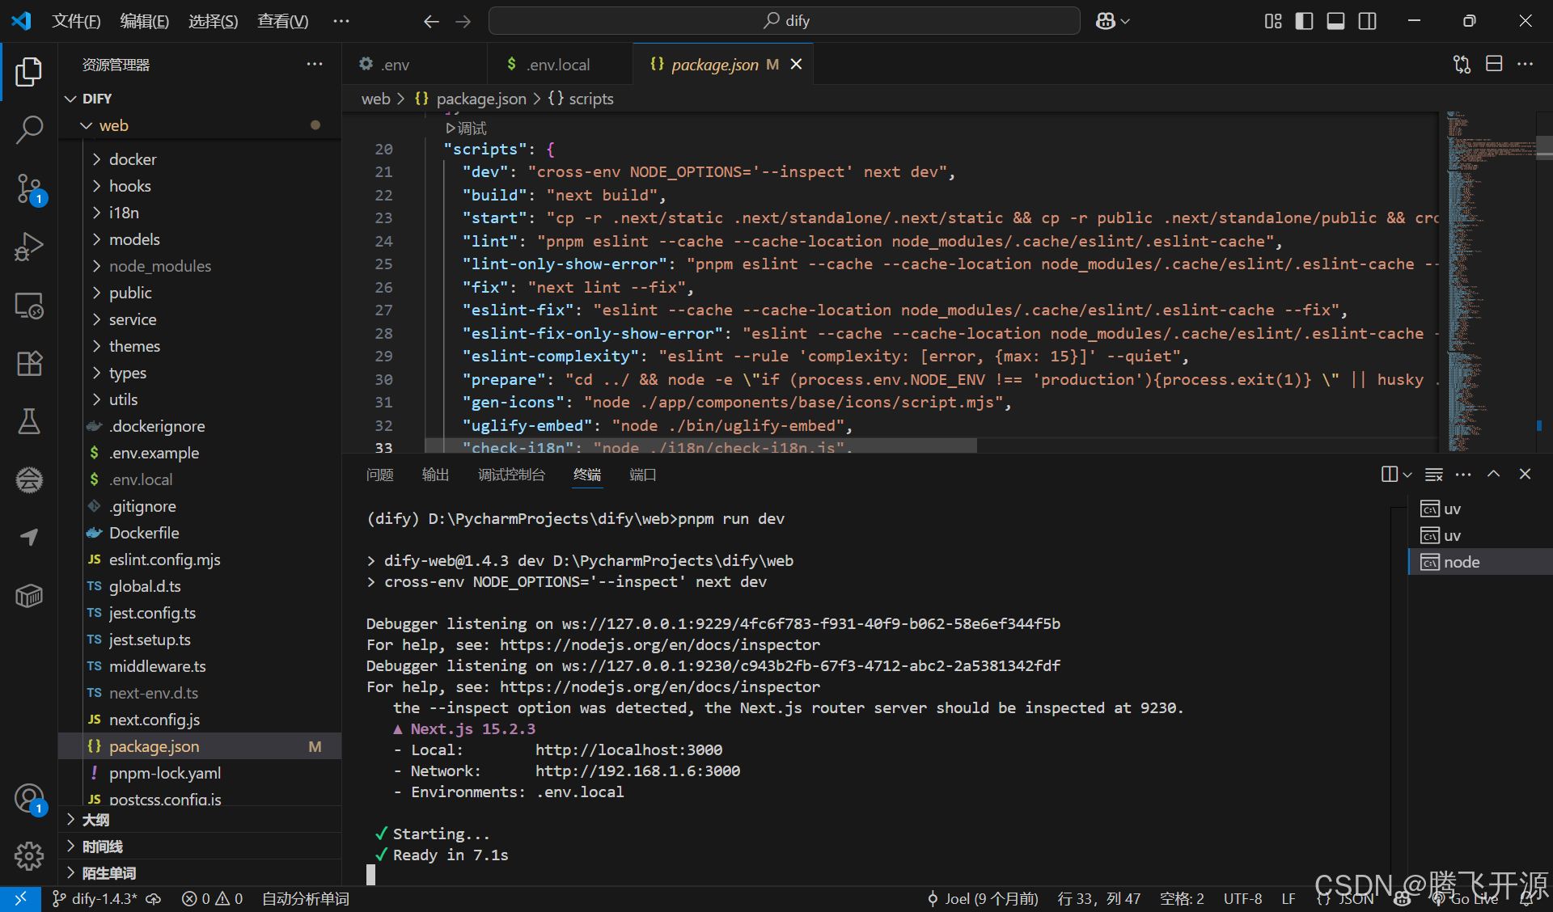Image resolution: width=1553 pixels, height=912 pixels.
Task: Open Remote Explorer view
Action: pyautogui.click(x=29, y=306)
